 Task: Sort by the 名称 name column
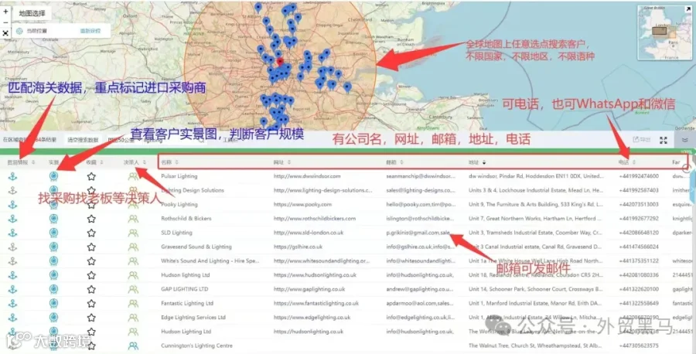[x=169, y=162]
